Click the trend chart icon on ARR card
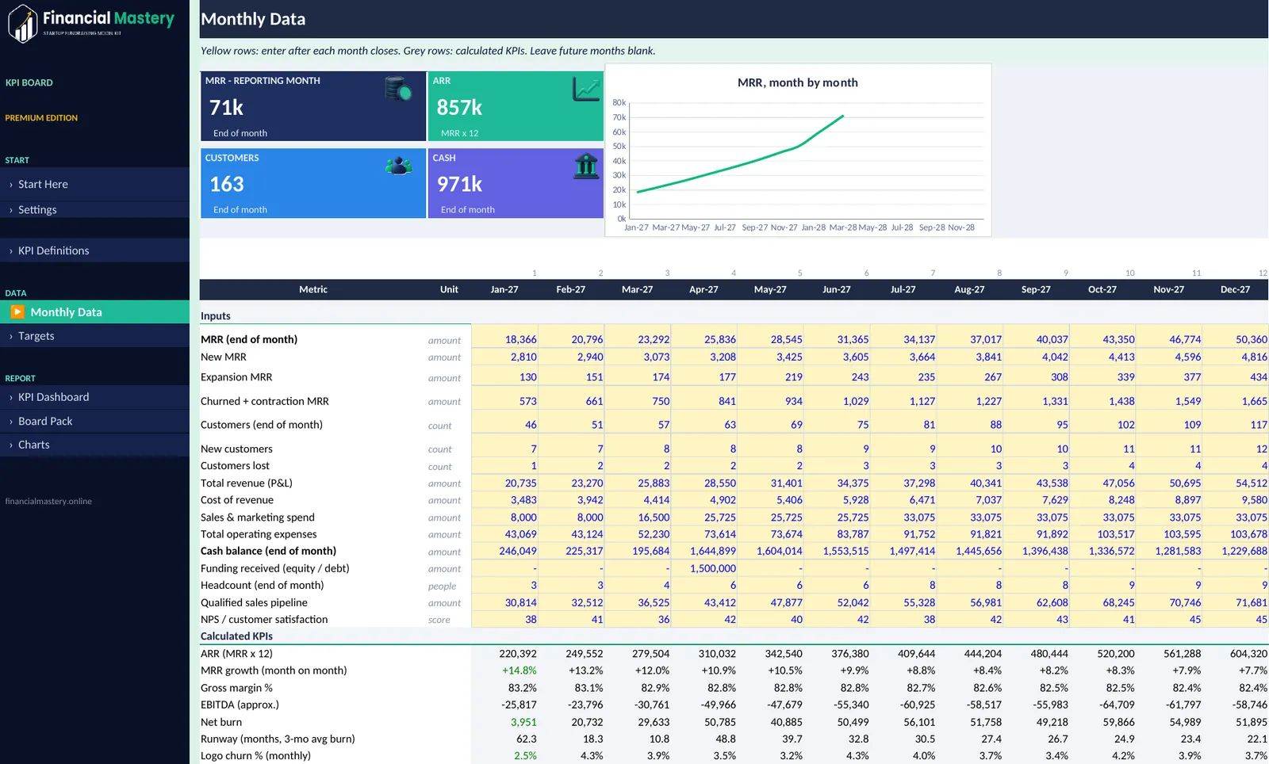Image resolution: width=1269 pixels, height=764 pixels. 586,88
